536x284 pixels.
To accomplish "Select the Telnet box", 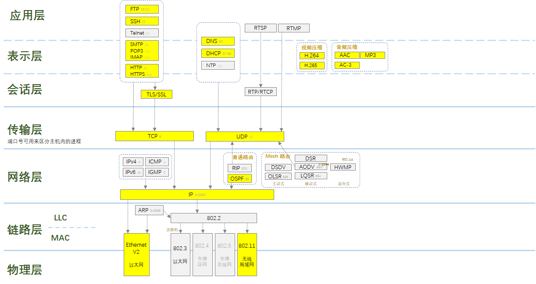I will 142,33.
